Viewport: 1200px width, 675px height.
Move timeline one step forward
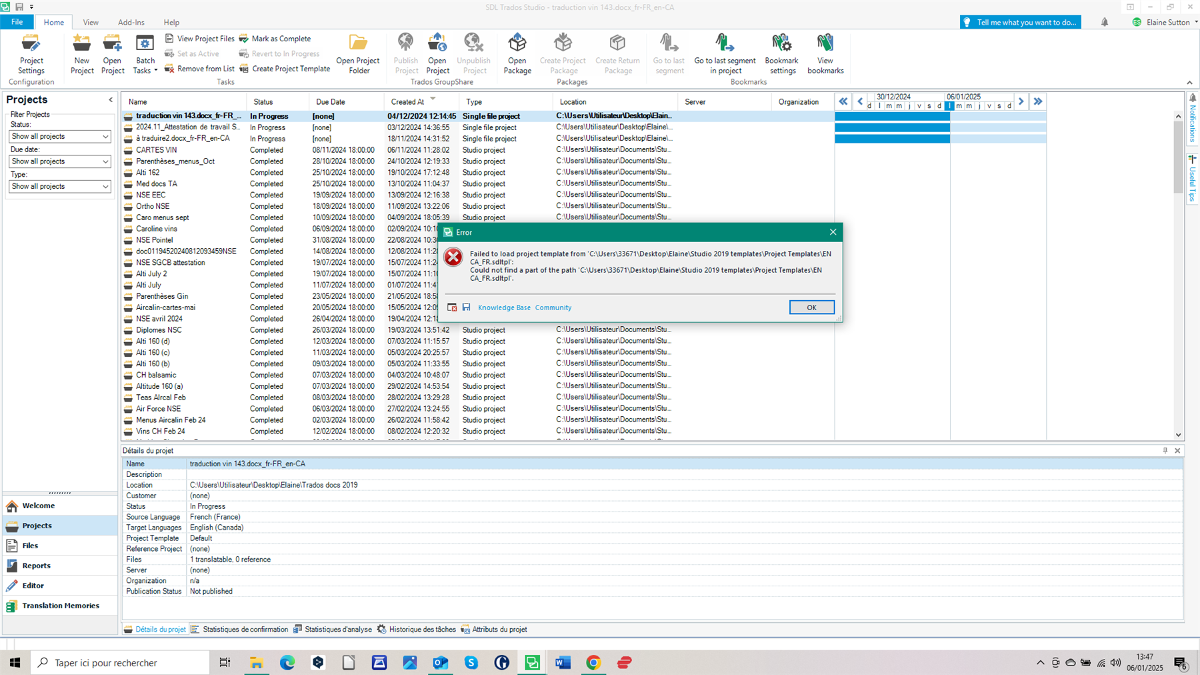tap(1021, 101)
